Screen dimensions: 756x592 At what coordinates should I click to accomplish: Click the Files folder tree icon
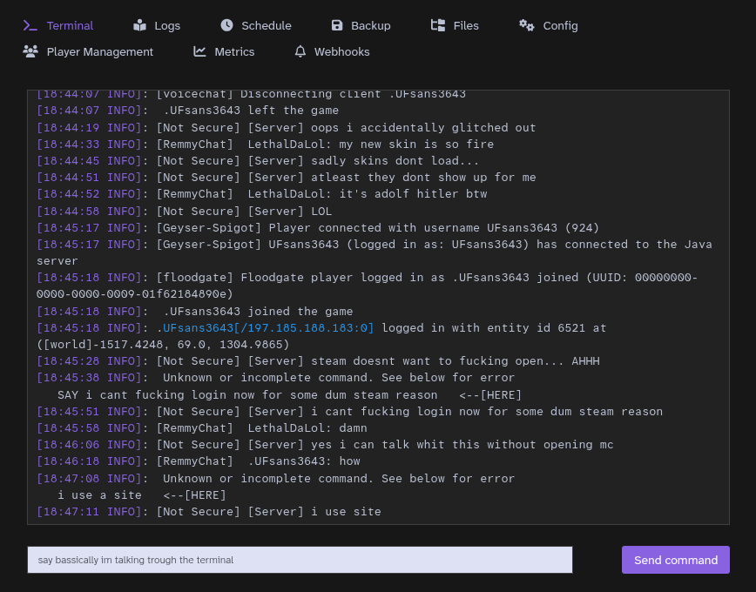438,26
